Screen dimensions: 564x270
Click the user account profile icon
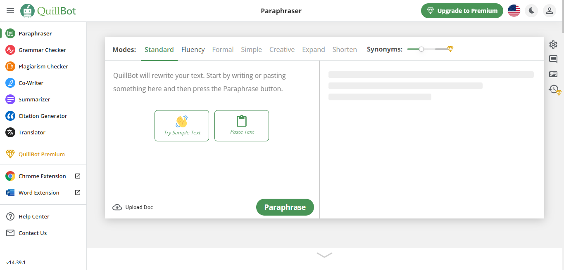[550, 11]
